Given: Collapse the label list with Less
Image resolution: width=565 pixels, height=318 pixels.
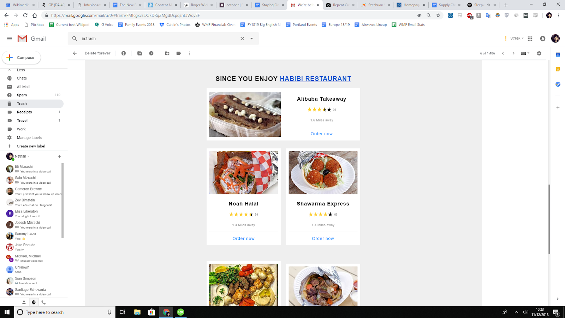Looking at the screenshot, I should [21, 70].
